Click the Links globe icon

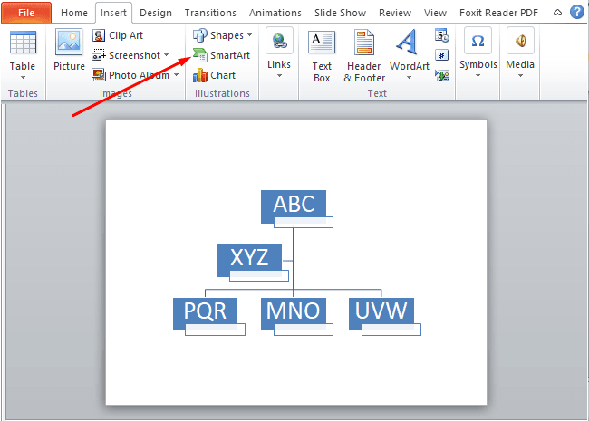[279, 42]
